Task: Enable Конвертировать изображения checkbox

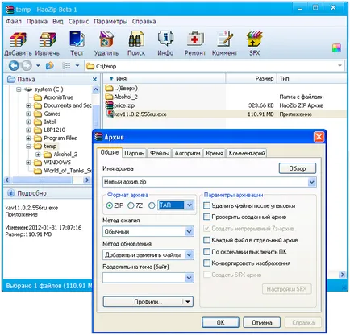Action: coord(206,263)
